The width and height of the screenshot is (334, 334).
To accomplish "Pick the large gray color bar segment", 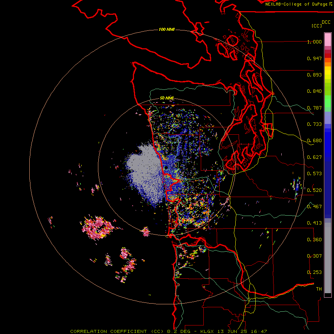I will (x=328, y=258).
